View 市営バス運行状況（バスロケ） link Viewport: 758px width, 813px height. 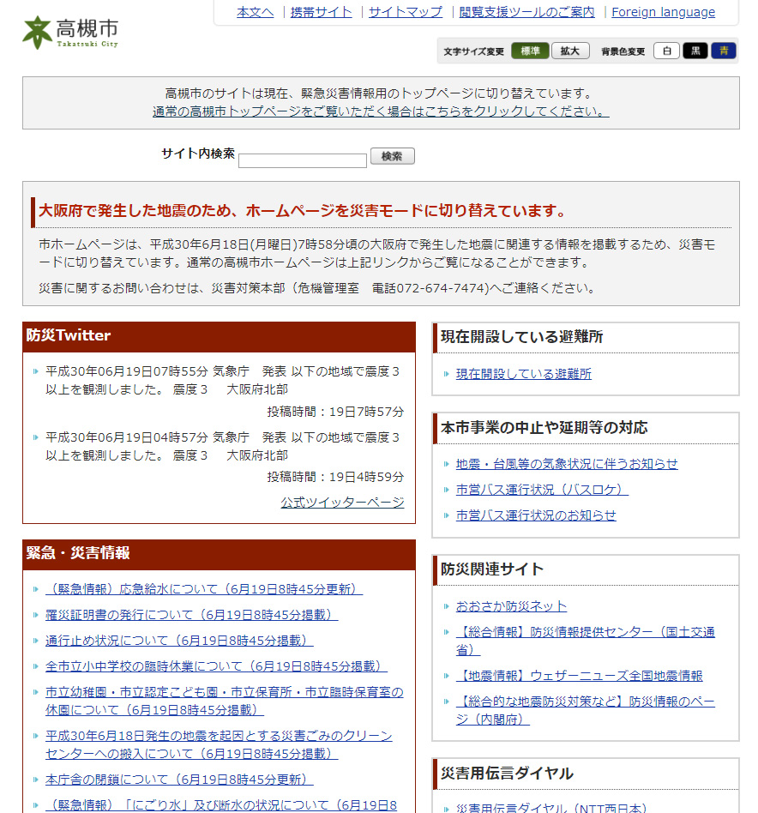[542, 490]
